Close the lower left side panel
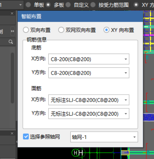 click(x=12, y=133)
